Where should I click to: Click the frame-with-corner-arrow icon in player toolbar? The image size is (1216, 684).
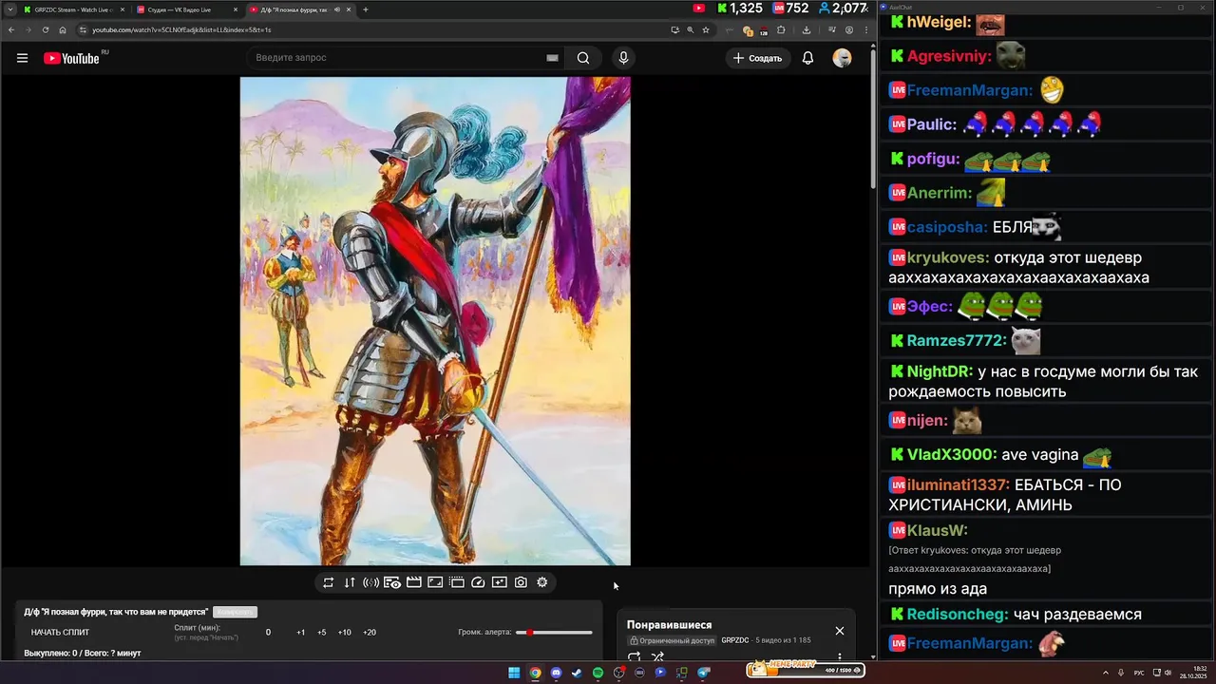435,582
